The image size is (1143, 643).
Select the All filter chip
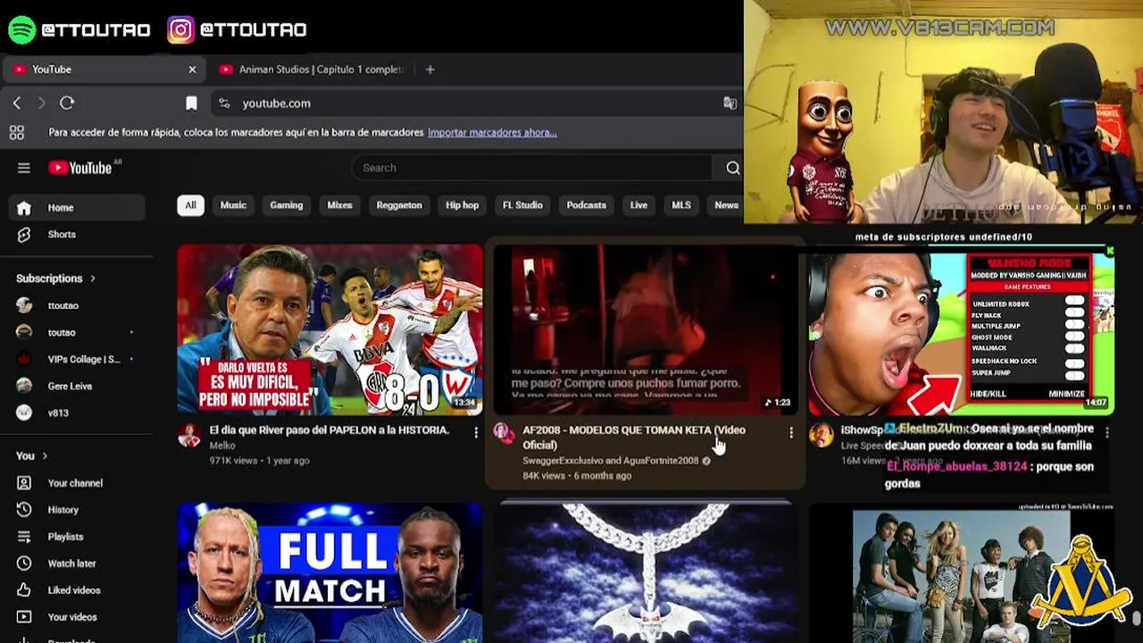[x=190, y=205]
